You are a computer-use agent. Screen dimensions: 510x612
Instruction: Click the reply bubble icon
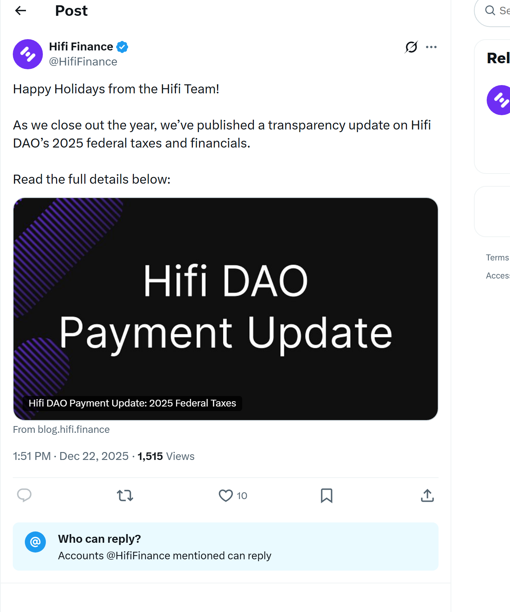click(24, 496)
